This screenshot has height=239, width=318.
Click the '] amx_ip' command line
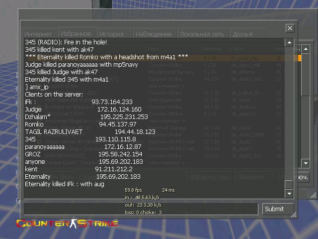tap(37, 87)
